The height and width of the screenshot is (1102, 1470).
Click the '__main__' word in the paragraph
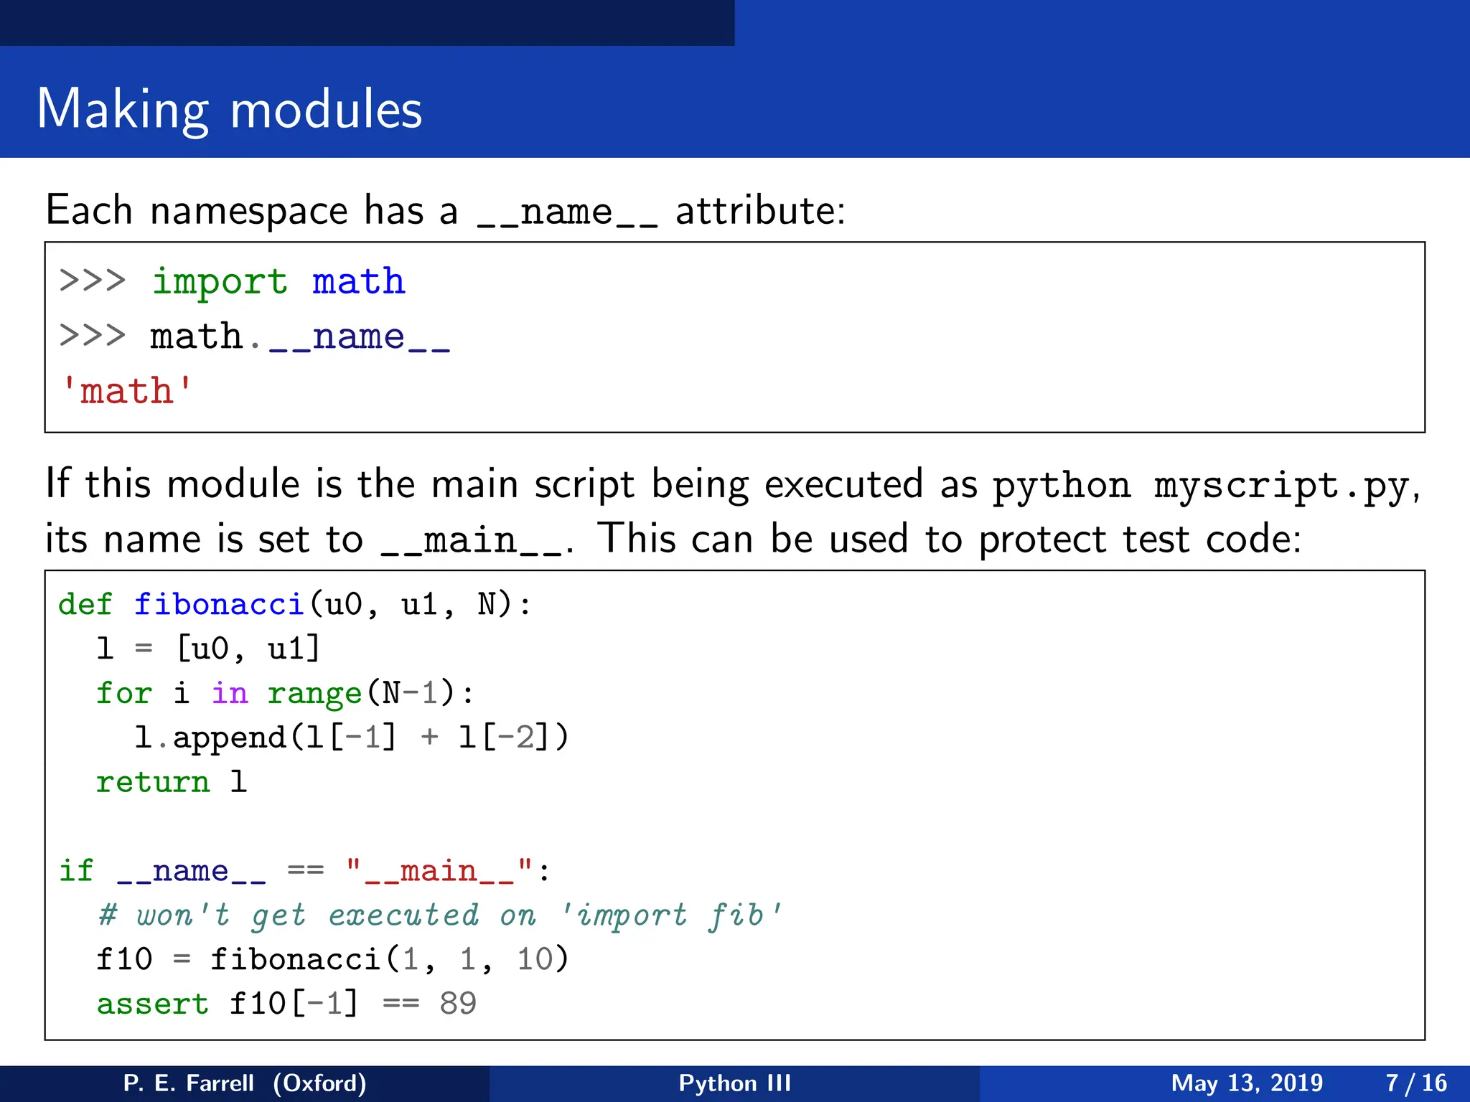(x=471, y=540)
